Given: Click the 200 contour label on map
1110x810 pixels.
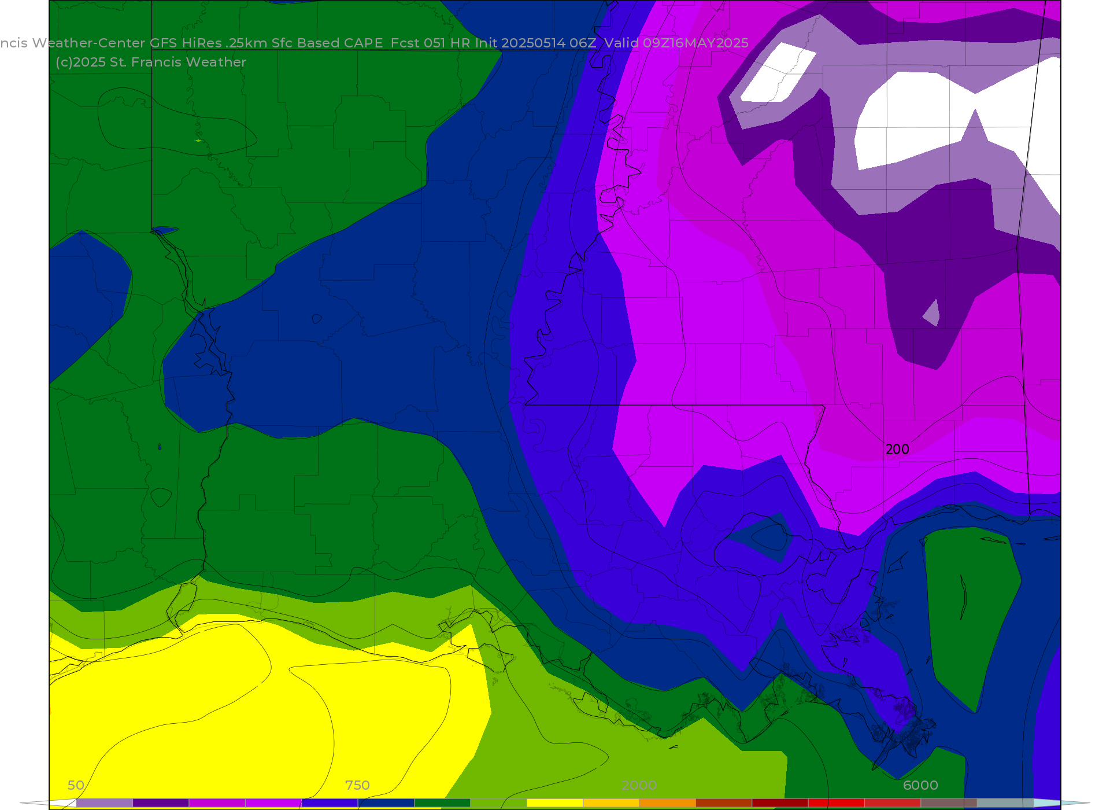Looking at the screenshot, I should coord(897,450).
